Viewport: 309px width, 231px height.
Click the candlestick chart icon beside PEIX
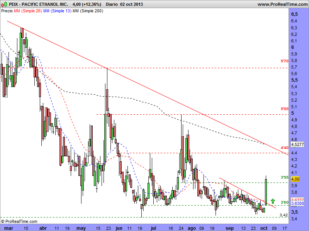4,4
